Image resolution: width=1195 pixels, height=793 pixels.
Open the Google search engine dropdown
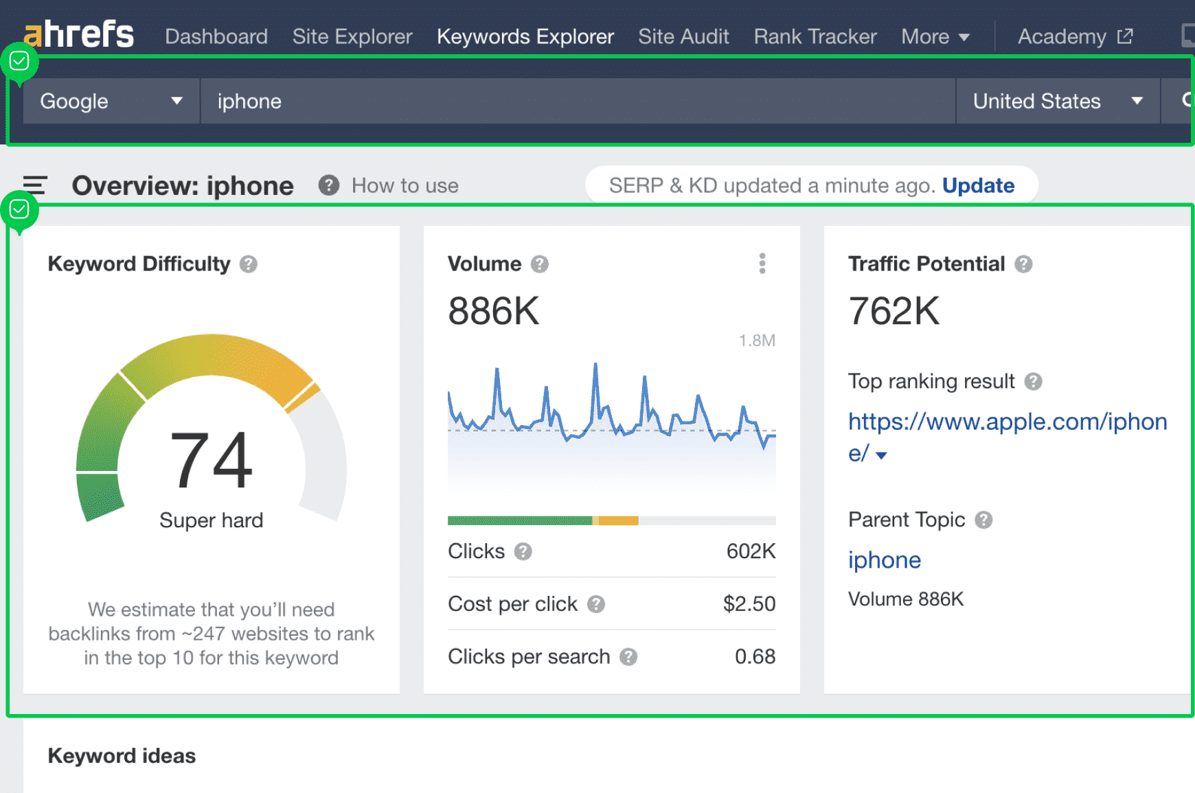click(x=111, y=101)
